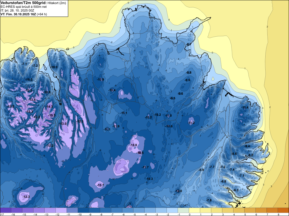The height and width of the screenshot is (216, 289).
Task: Click the -6.8 temperature label
Action: click(x=223, y=181)
